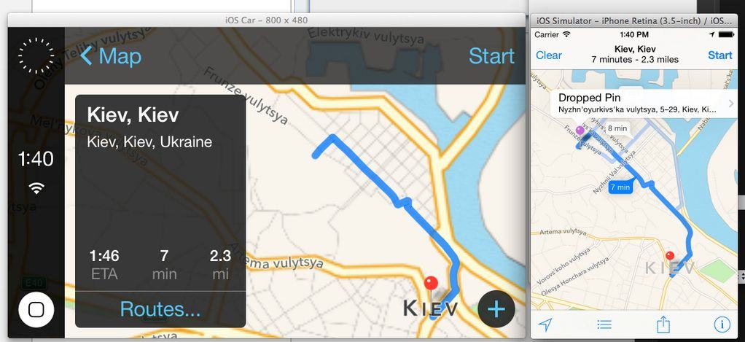Tap the location arrow icon on iPhone
Image resolution: width=745 pixels, height=342 pixels.
coord(545,324)
